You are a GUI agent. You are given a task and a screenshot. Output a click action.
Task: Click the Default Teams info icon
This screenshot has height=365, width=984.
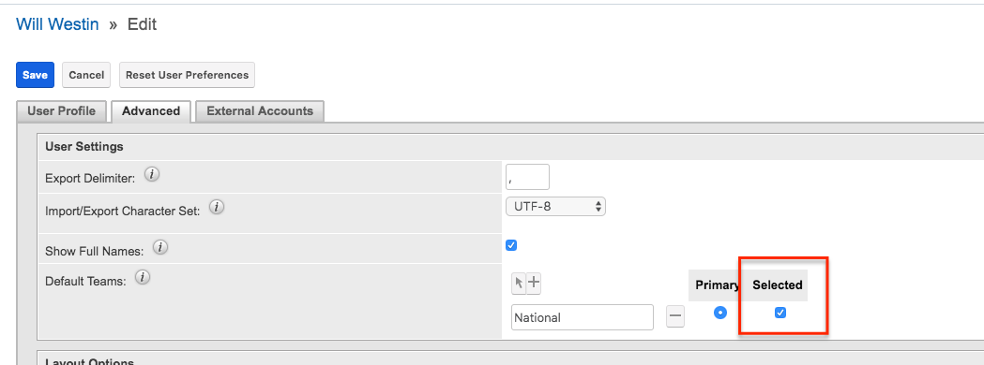pyautogui.click(x=143, y=277)
